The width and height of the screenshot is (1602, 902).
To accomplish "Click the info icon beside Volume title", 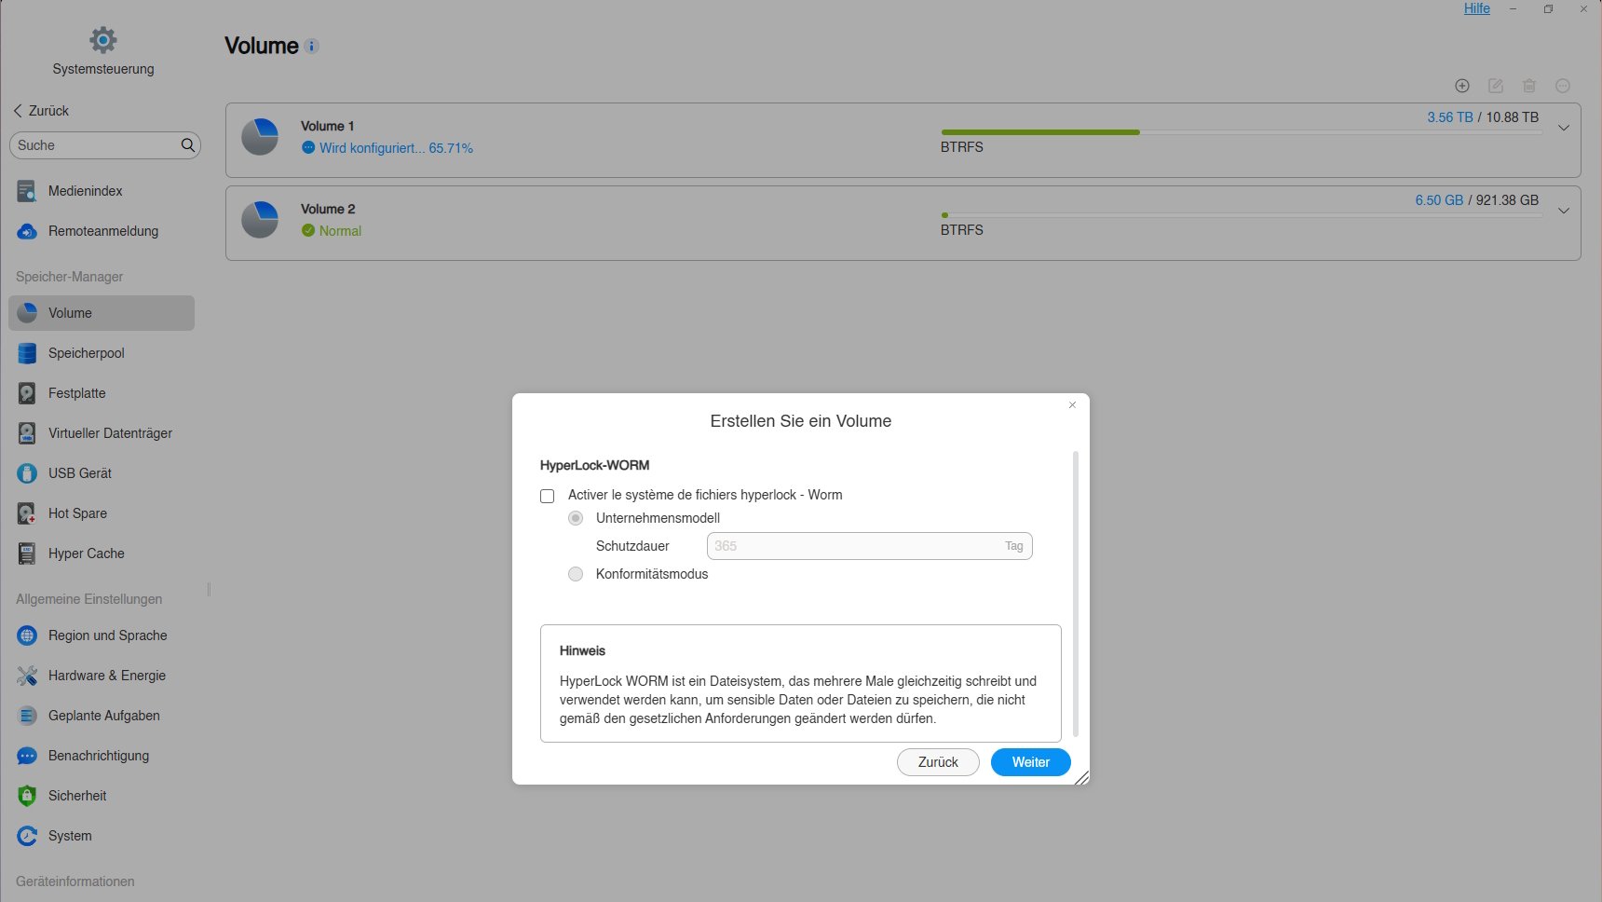I will [x=312, y=46].
